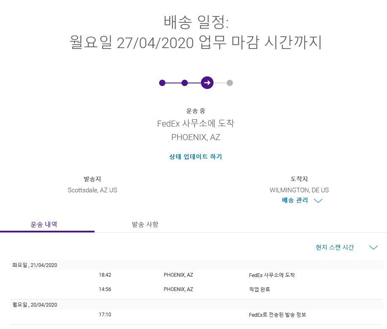Expand the 배송 관리 menu
Viewport: 387px width, 329px height.
pyautogui.click(x=295, y=200)
